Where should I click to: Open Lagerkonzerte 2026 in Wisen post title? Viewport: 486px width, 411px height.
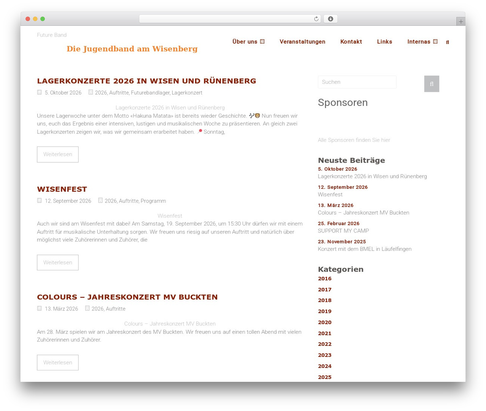[x=147, y=81]
